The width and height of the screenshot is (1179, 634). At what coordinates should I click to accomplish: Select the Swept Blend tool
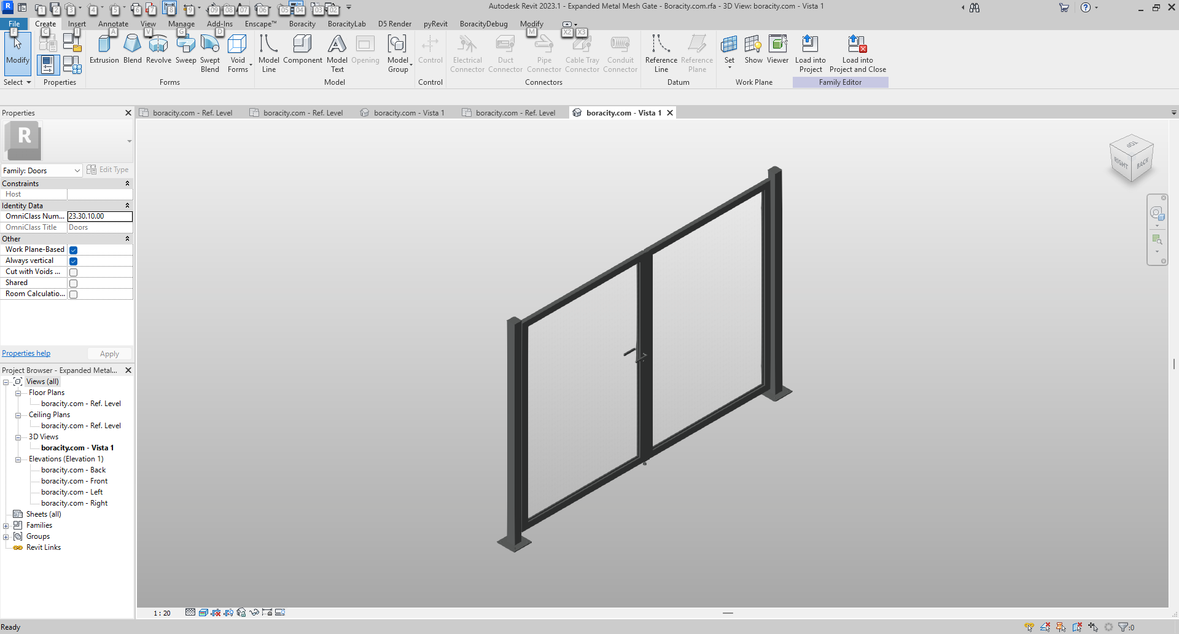[210, 53]
